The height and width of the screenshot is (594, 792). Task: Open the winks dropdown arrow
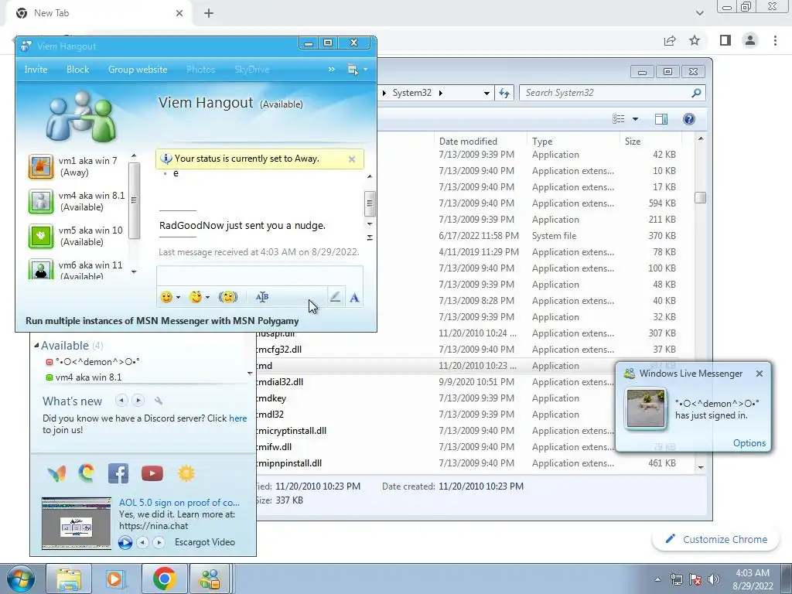click(207, 298)
